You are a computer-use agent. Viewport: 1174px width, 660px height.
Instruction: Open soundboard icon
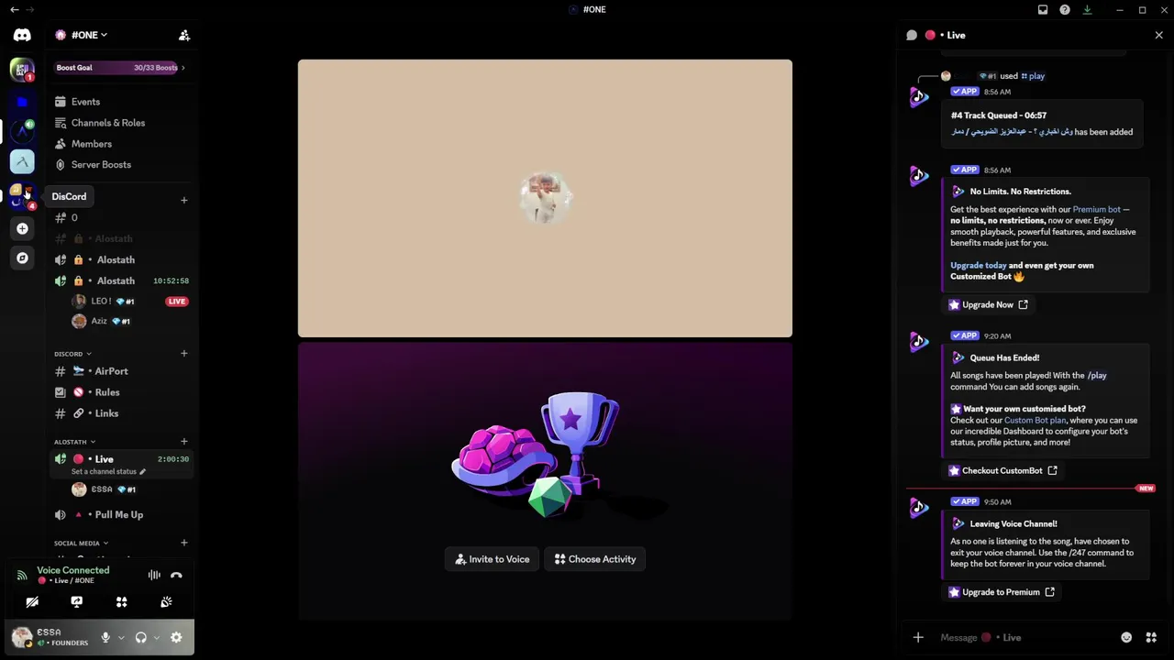[166, 602]
